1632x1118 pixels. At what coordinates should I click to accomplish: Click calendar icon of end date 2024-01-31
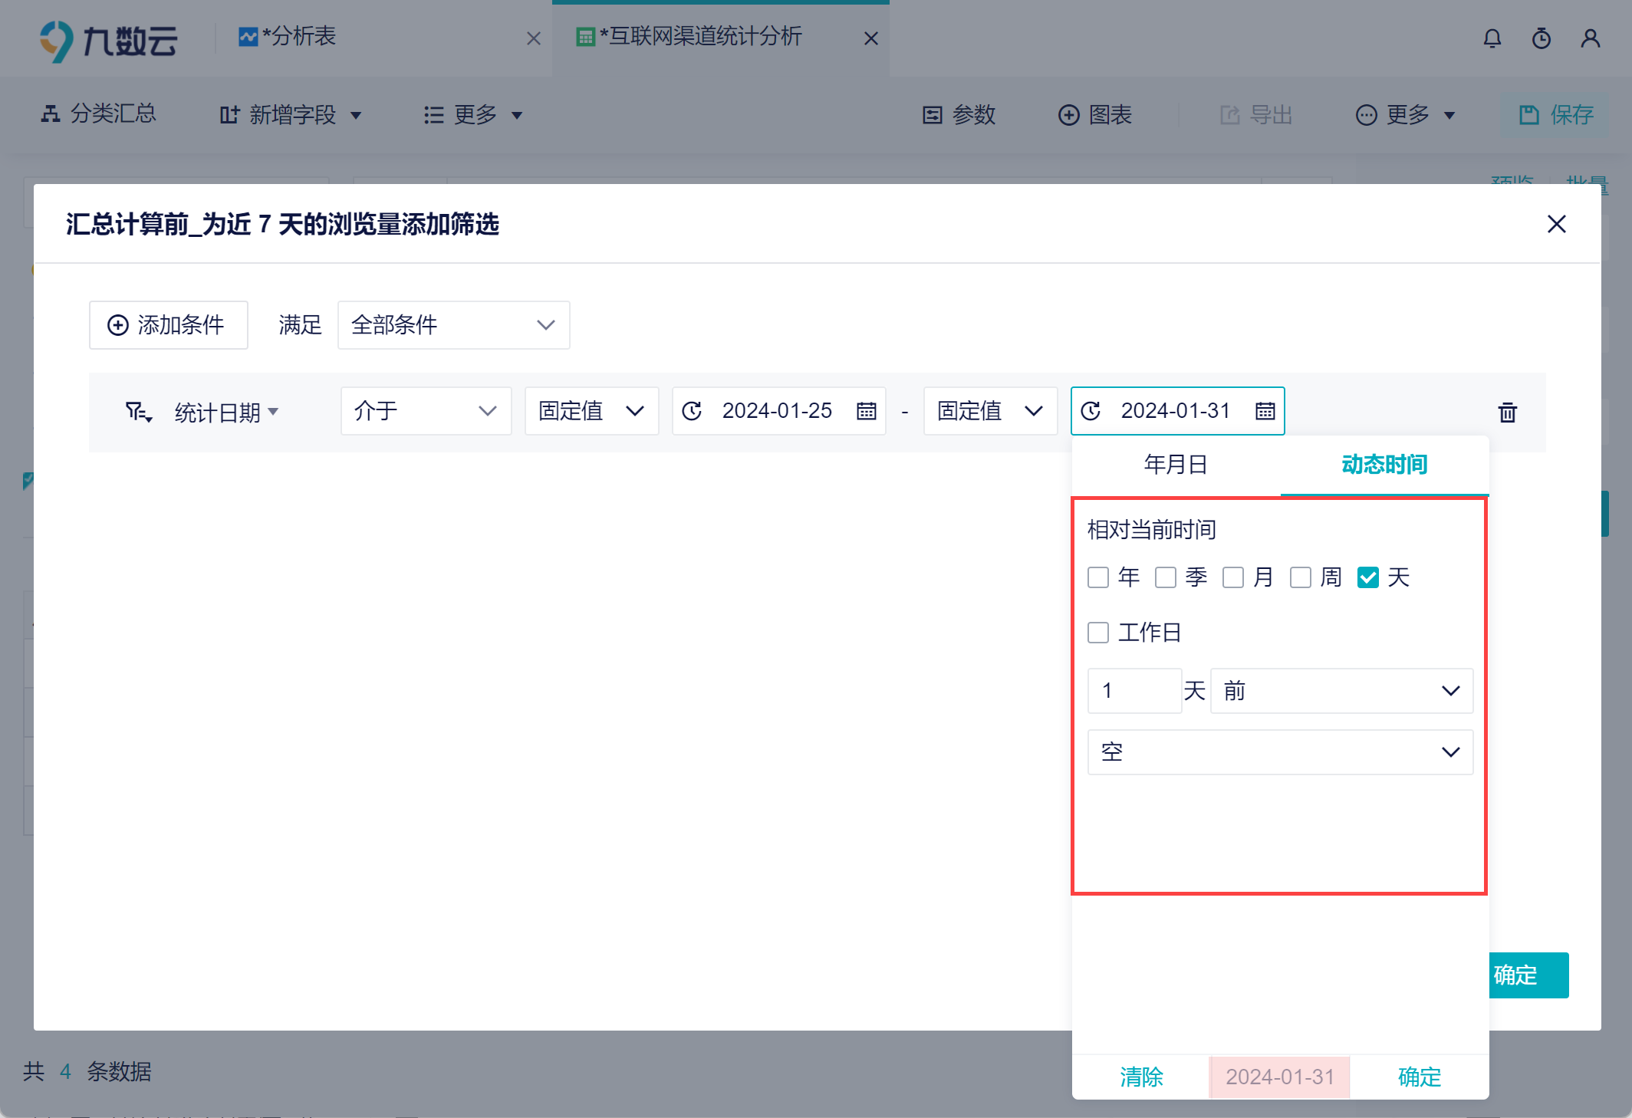[1265, 411]
